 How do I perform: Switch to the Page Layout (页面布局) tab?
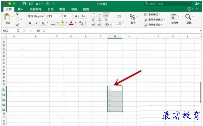point(36,9)
